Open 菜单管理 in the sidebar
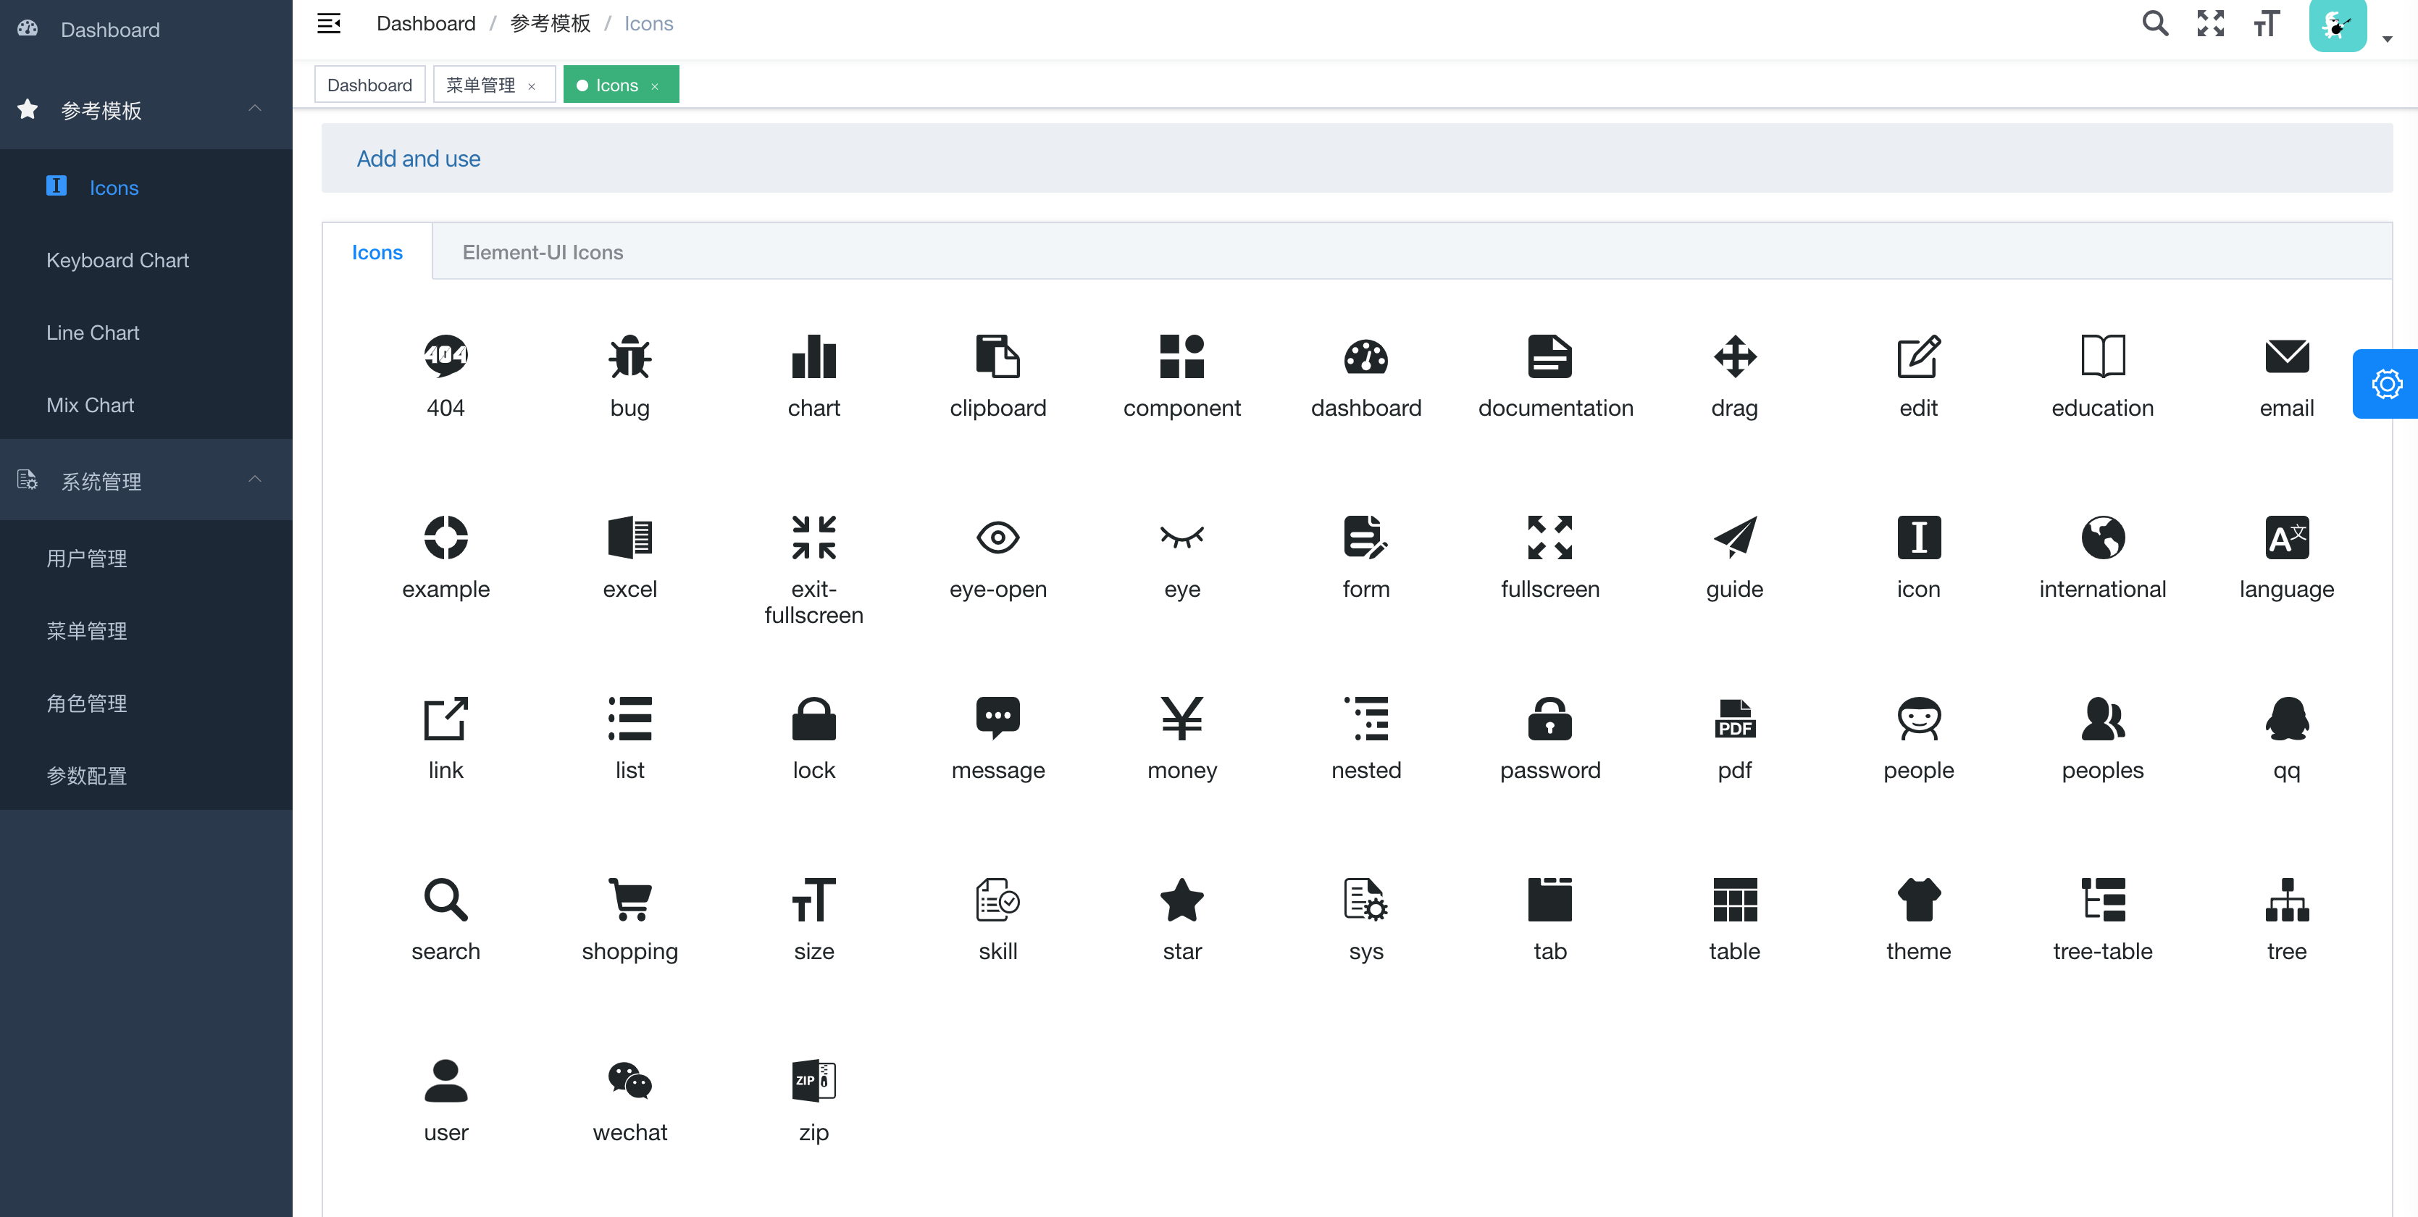 point(146,631)
